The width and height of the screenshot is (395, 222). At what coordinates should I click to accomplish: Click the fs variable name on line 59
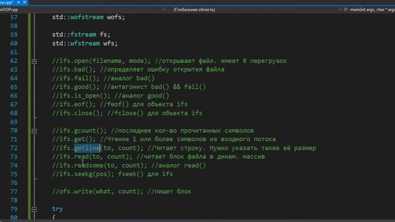pyautogui.click(x=104, y=35)
